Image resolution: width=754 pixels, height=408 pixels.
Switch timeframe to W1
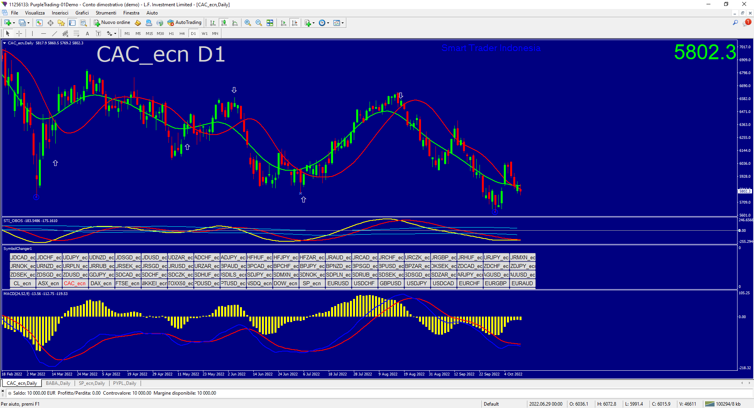(205, 34)
